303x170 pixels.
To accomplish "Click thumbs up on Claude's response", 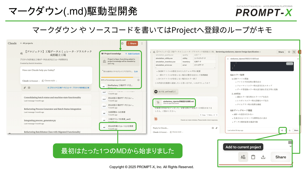I will 214,115.
